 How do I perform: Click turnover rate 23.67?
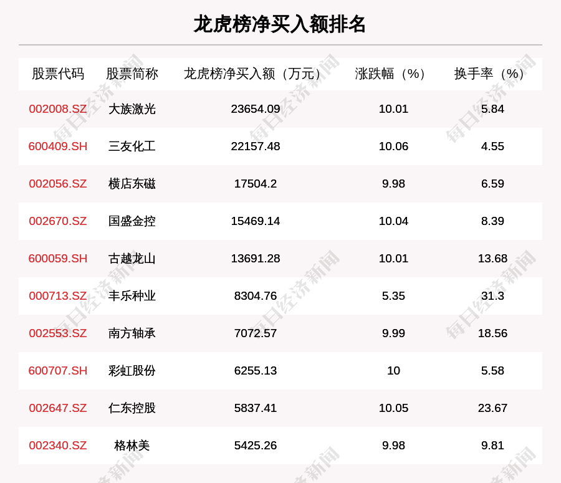coord(492,408)
